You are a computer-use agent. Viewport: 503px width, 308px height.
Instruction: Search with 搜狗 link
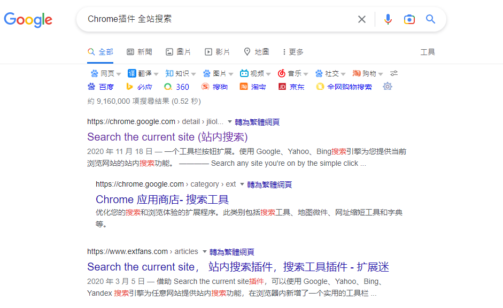pyautogui.click(x=220, y=87)
